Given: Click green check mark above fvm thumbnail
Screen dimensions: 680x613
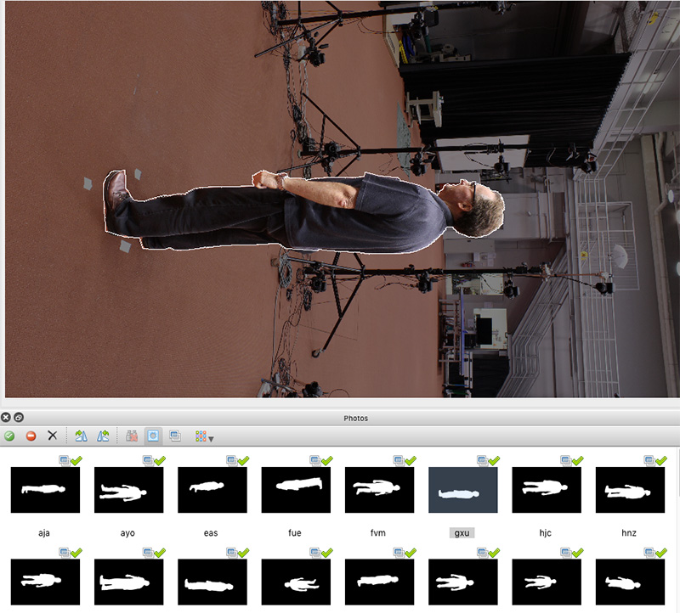Looking at the screenshot, I should [411, 460].
